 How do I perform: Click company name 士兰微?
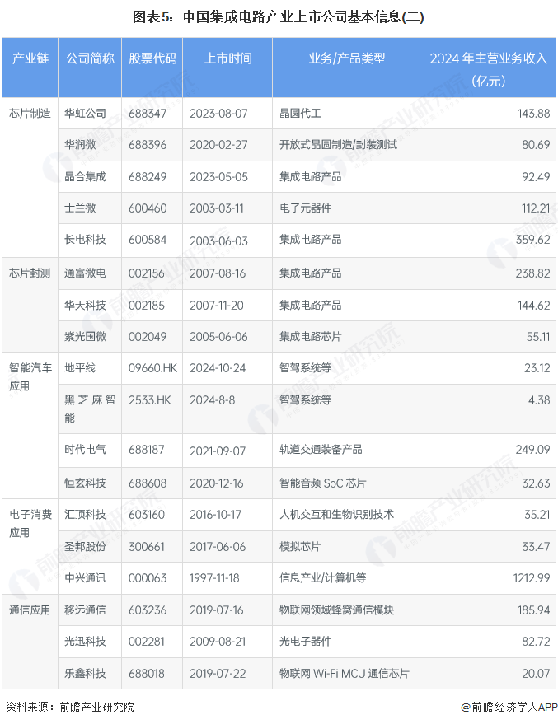(80, 208)
